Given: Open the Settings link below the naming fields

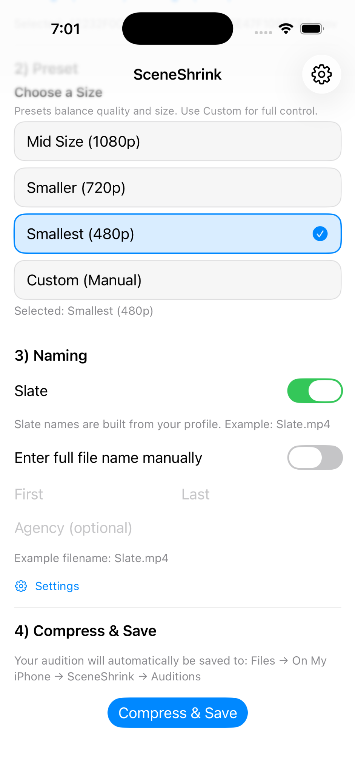Looking at the screenshot, I should click(x=57, y=586).
